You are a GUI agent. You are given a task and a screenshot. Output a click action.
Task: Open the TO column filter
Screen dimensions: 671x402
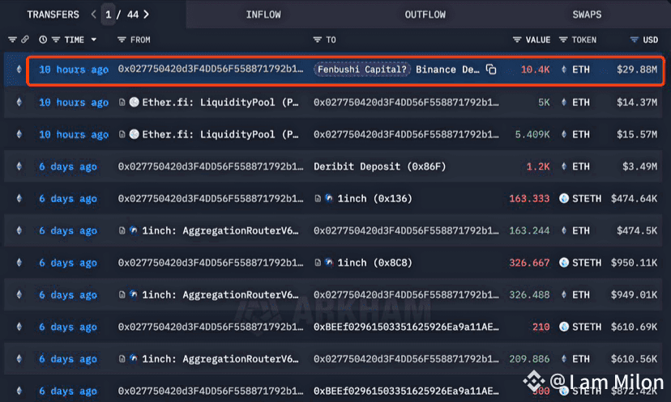click(317, 40)
